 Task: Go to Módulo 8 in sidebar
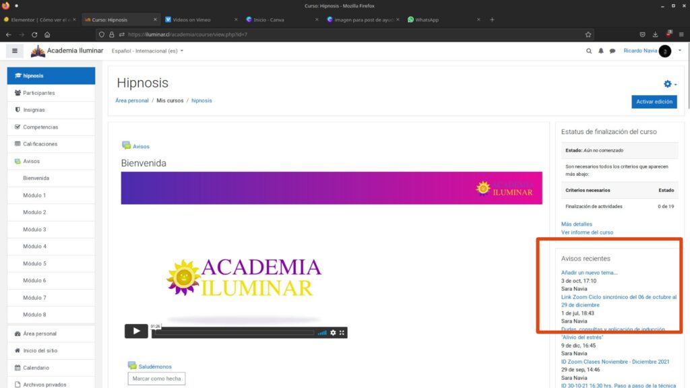(x=51, y=315)
